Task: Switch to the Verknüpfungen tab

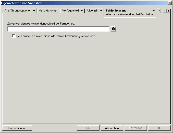Action: [x=48, y=10]
